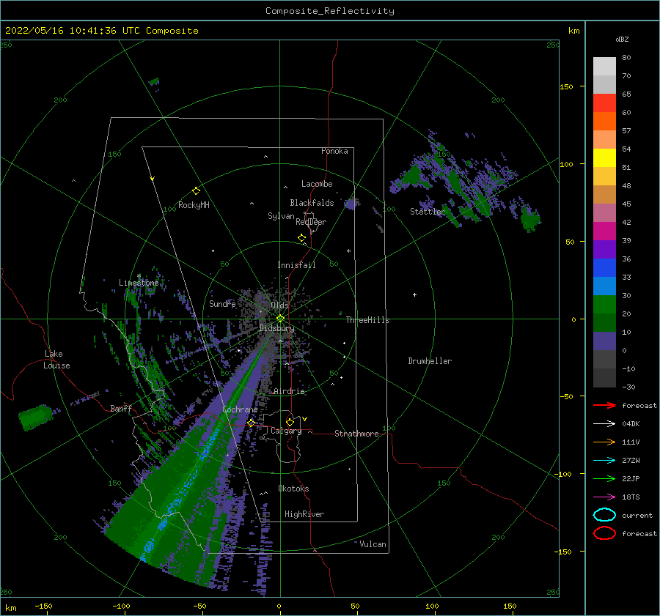Screen dimensions: 660x616
Task: Click the Banff town label
Action: click(121, 409)
